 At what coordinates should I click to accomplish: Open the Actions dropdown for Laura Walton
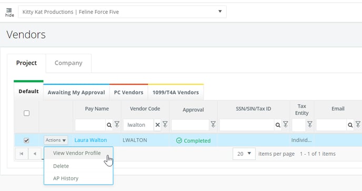tap(56, 140)
